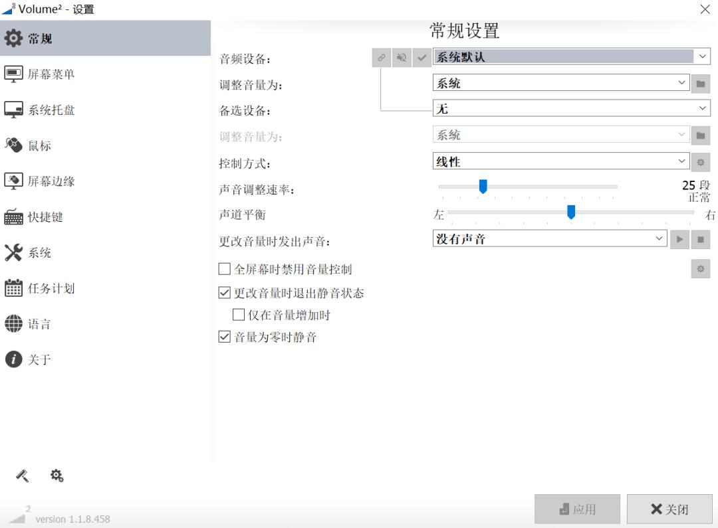Uncheck 更改音量时退出静音状态
Screen dimensions: 718x528
(x=224, y=292)
